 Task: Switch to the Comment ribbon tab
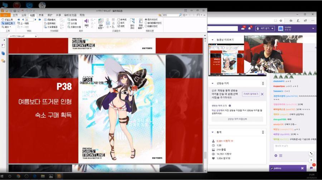point(24,15)
